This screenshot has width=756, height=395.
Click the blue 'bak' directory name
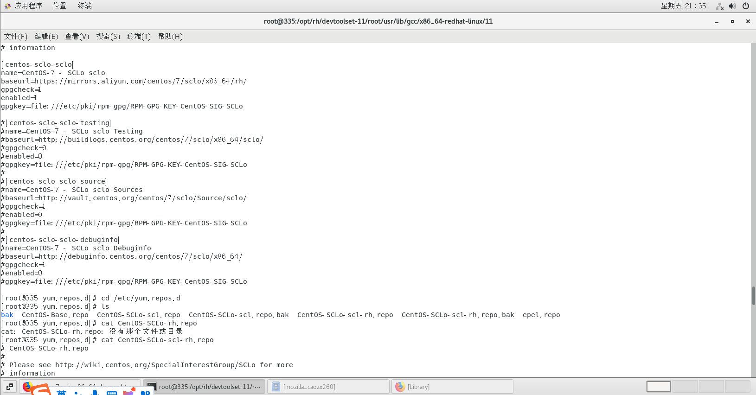7,315
